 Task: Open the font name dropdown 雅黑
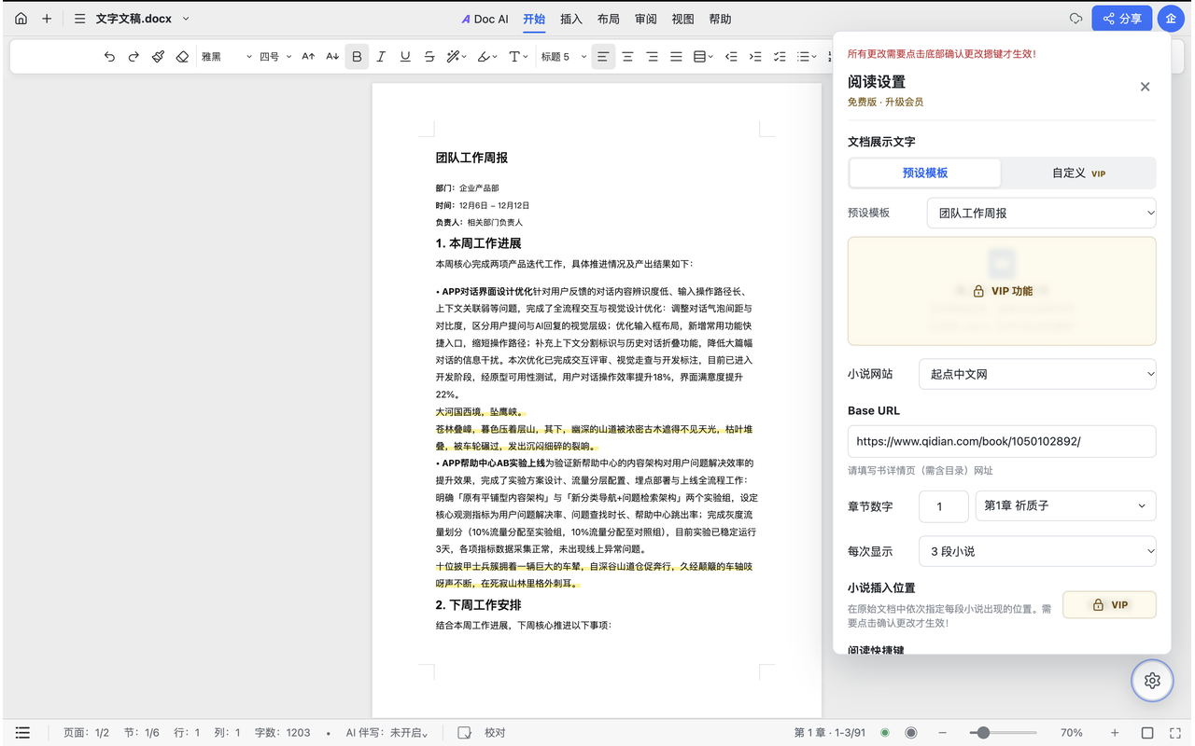(x=227, y=57)
